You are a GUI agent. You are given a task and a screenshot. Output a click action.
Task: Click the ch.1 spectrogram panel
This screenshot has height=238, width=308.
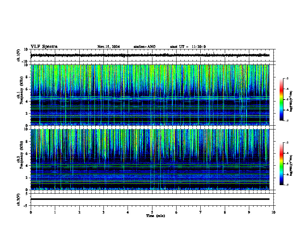pyautogui.click(x=150, y=95)
